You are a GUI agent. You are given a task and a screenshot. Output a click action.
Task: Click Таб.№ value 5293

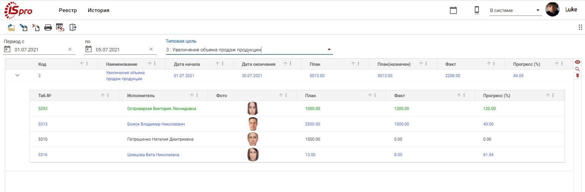pyautogui.click(x=43, y=108)
